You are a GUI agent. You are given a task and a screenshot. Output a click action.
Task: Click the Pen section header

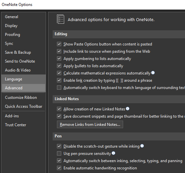pyautogui.click(x=119, y=136)
